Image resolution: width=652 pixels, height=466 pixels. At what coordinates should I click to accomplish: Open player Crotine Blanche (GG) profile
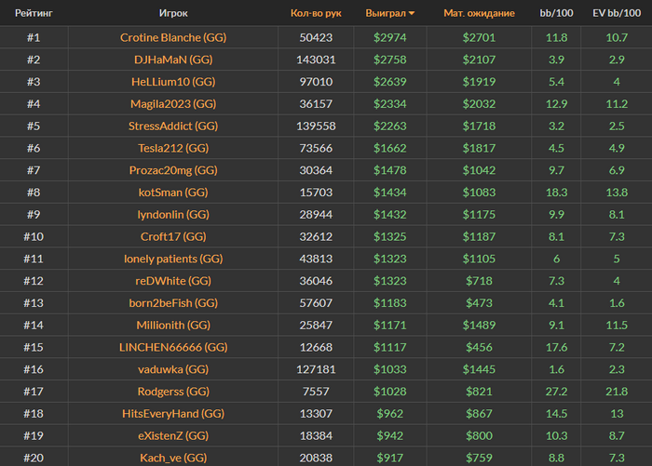point(173,38)
